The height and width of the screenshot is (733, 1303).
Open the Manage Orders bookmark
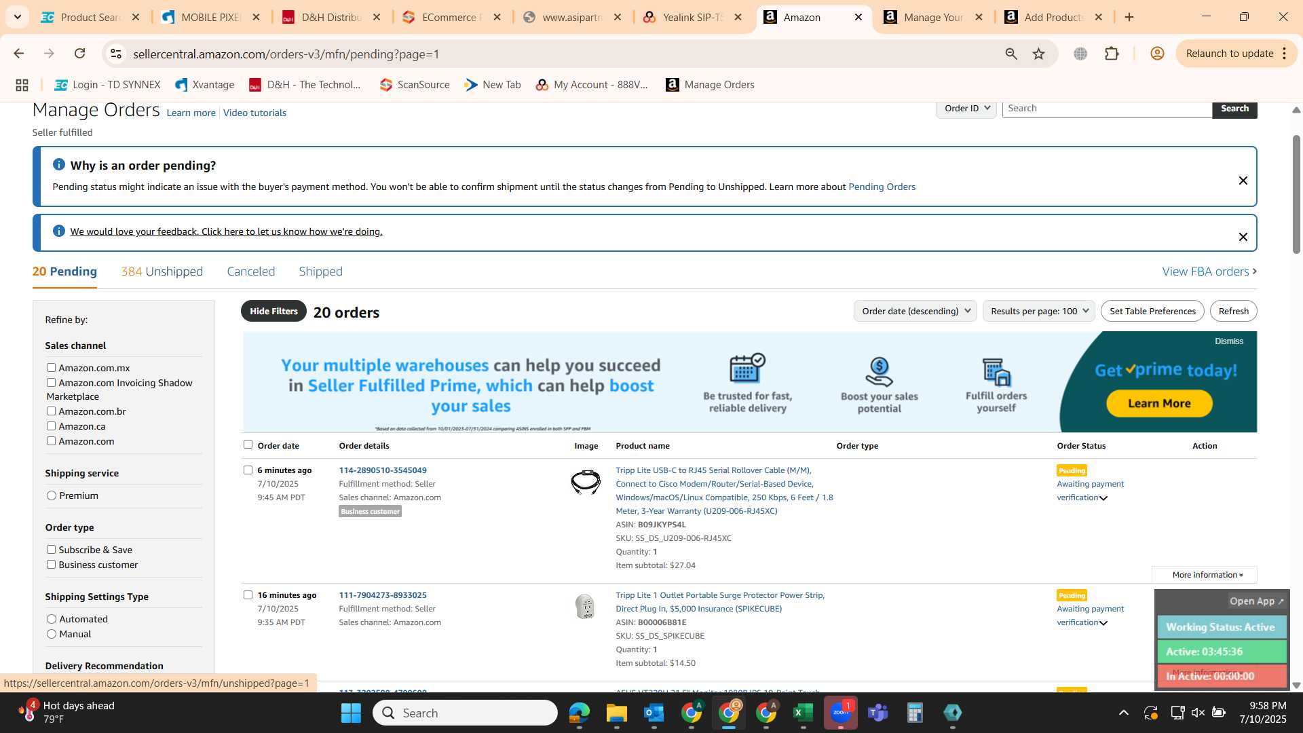click(x=710, y=85)
